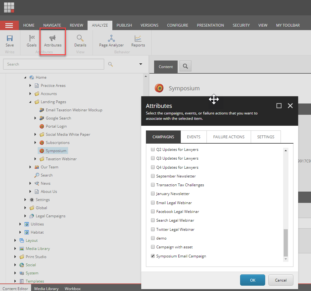The image size is (311, 291).
Task: Click the tree search magnifier icon
Action: 110,64
